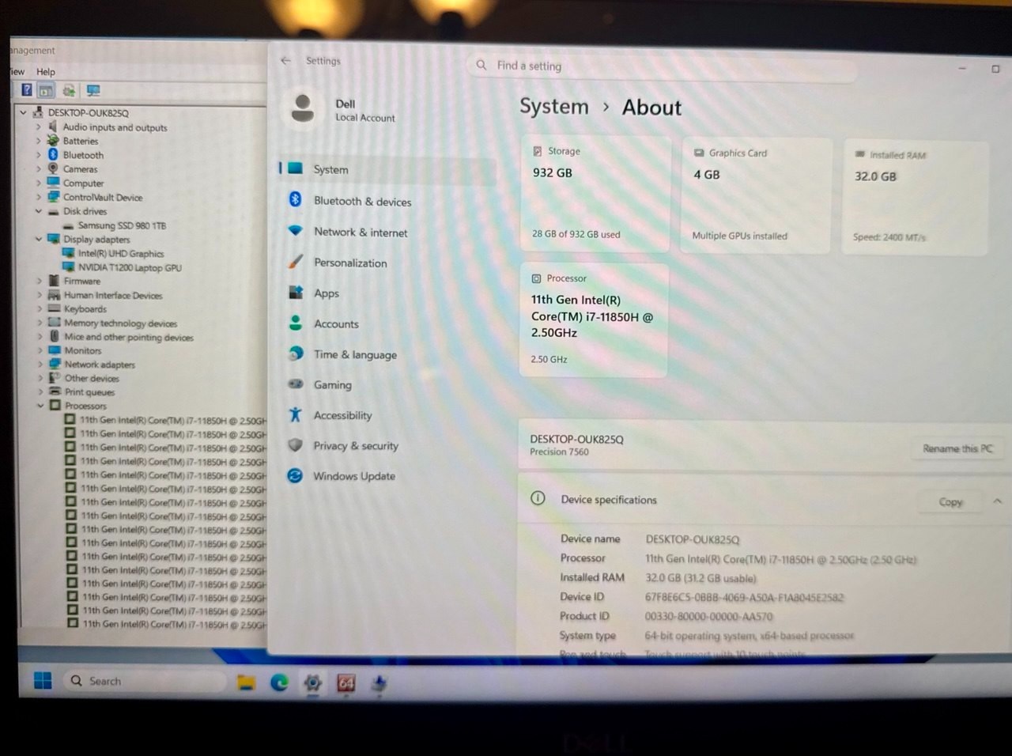The image size is (1012, 756).
Task: Click the taskbar Search box
Action: click(145, 681)
